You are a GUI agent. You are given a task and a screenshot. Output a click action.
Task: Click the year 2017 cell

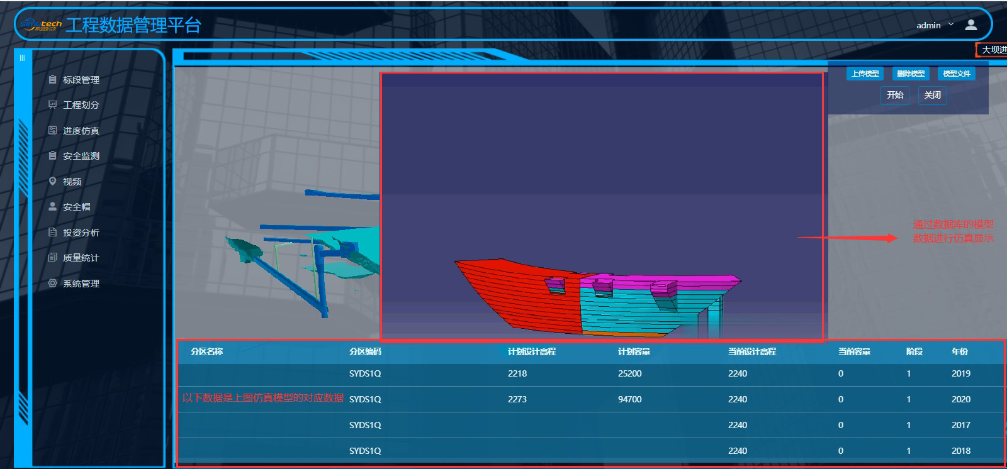pos(961,425)
